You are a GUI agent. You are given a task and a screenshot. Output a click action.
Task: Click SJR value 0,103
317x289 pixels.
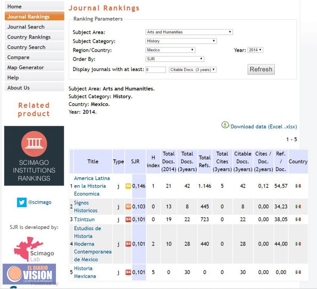(x=139, y=206)
